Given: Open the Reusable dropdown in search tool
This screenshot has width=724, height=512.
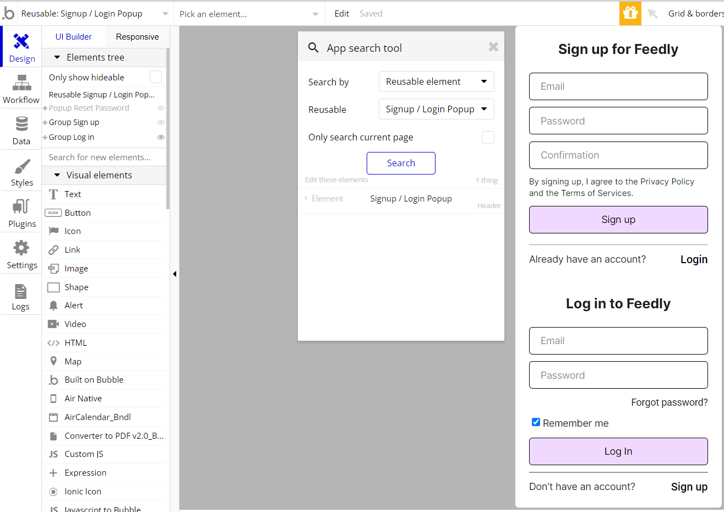Looking at the screenshot, I should point(436,109).
